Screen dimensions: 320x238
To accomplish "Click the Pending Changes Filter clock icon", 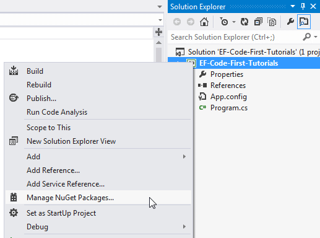I will [224, 22].
